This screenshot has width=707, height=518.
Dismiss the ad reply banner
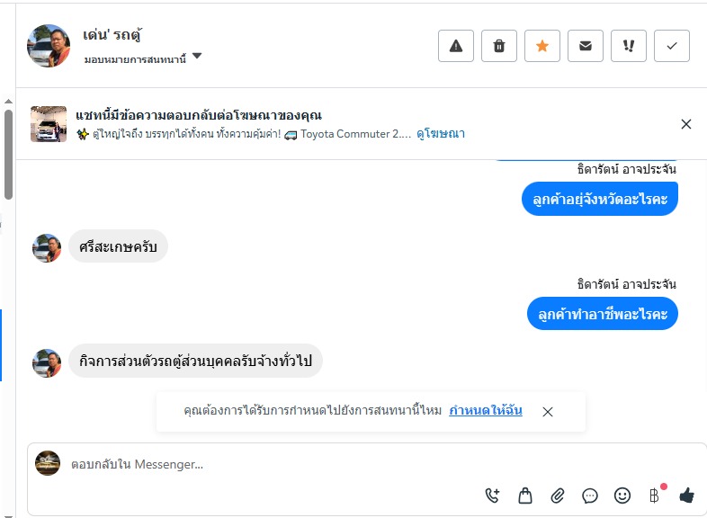click(x=686, y=124)
